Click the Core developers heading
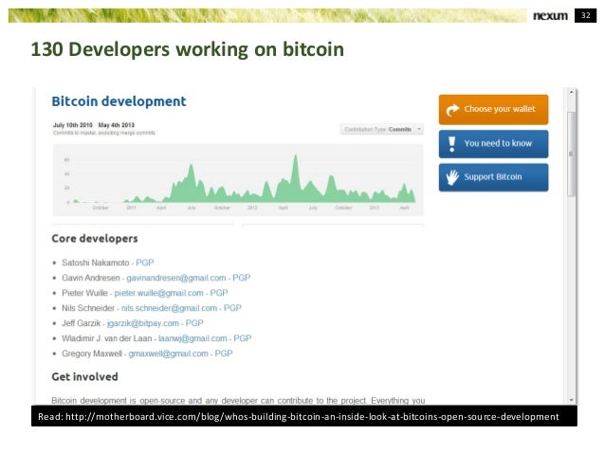605x454 pixels. [x=95, y=239]
